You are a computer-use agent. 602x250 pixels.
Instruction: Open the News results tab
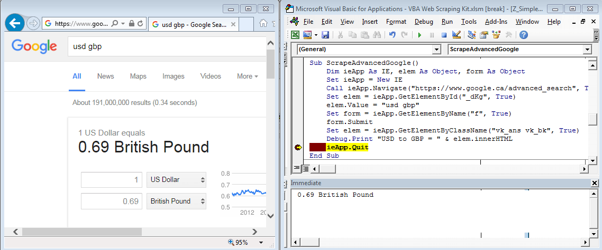tap(106, 76)
